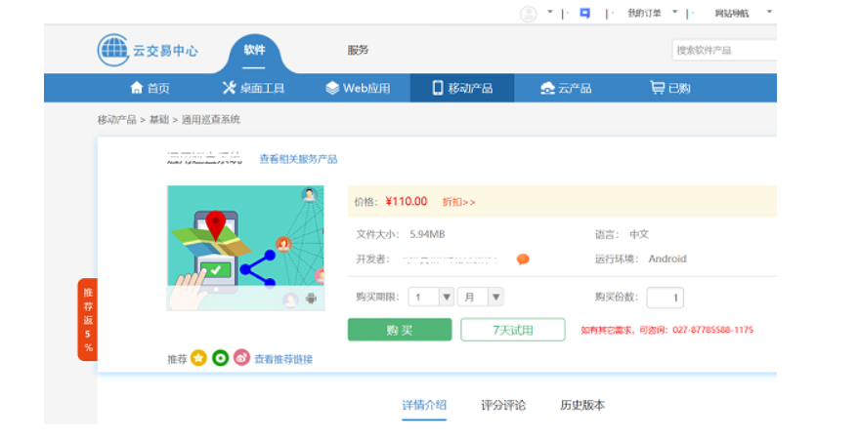859x439 pixels.
Task: Click the 5.94MB file size value
Action: [427, 234]
